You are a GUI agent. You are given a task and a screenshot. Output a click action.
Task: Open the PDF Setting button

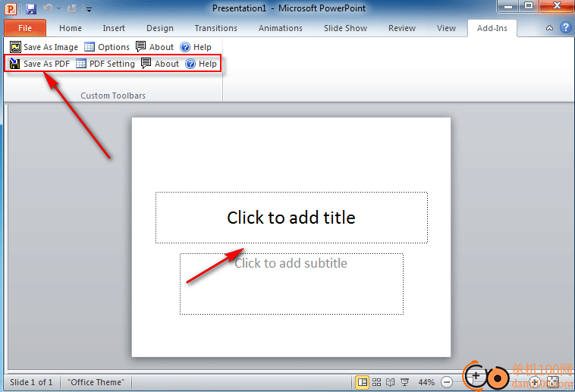105,64
